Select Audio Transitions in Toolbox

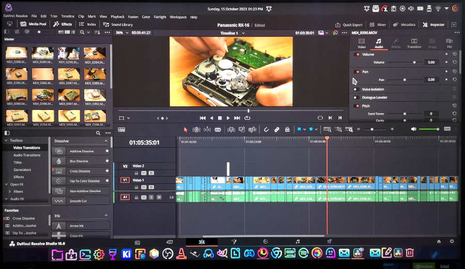27,155
